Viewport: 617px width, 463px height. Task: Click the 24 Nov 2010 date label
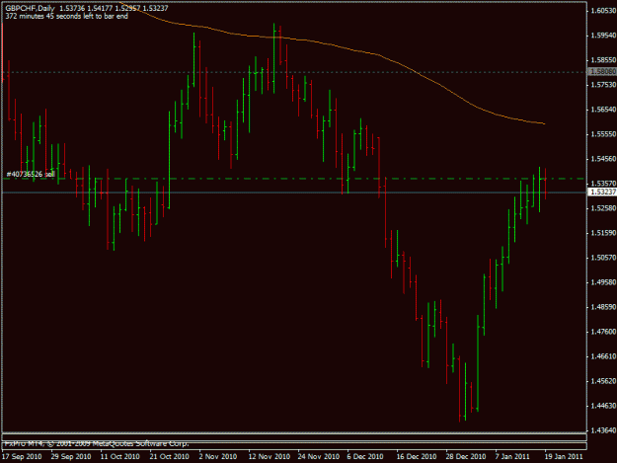pos(319,456)
